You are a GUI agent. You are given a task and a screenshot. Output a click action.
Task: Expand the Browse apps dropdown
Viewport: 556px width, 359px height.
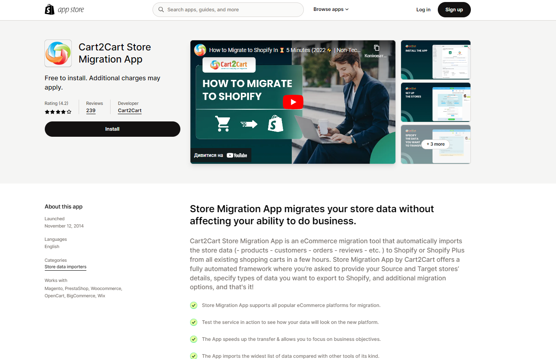(331, 9)
